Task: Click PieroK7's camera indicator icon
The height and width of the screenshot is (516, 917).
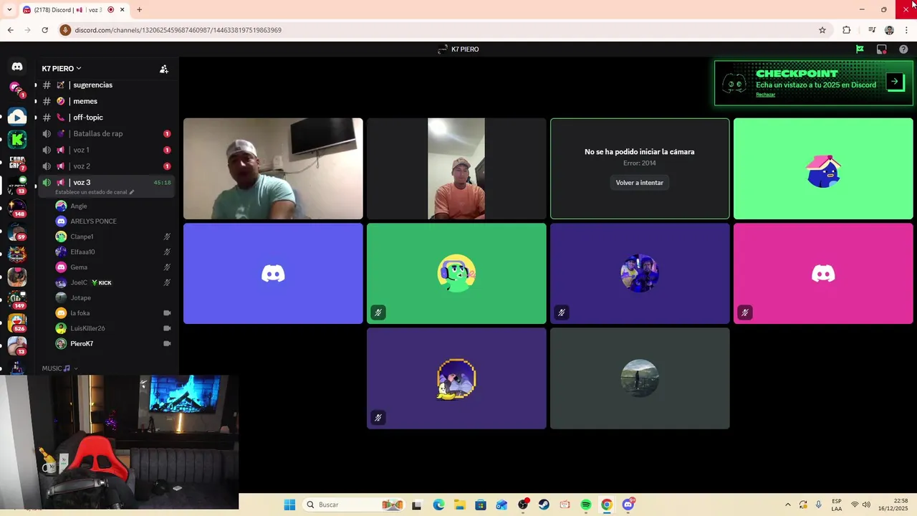Action: pyautogui.click(x=167, y=343)
